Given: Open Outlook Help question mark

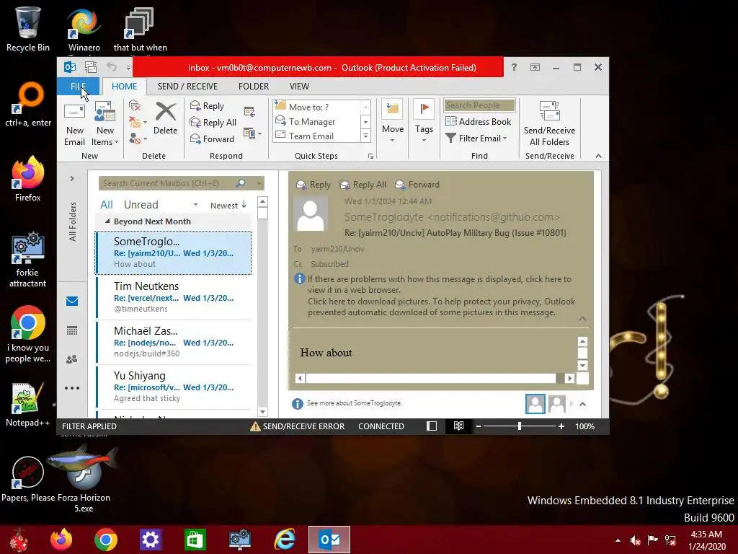Looking at the screenshot, I should point(514,67).
